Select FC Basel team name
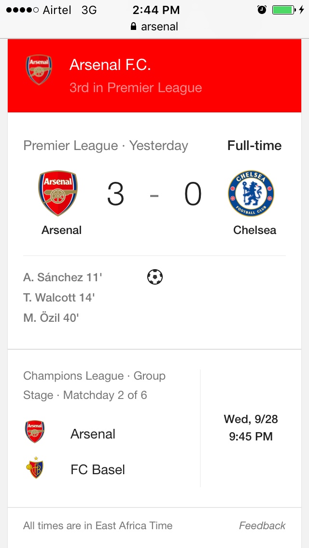 click(98, 470)
